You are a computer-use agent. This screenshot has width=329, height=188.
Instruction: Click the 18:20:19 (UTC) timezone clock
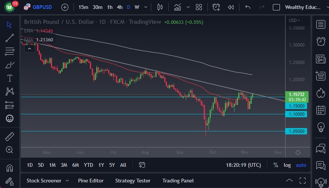point(243,165)
